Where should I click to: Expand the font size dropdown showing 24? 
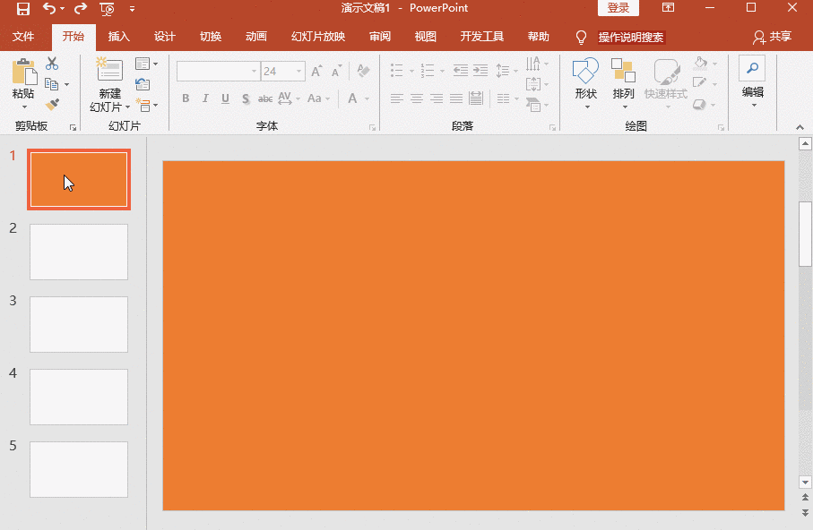pyautogui.click(x=299, y=72)
